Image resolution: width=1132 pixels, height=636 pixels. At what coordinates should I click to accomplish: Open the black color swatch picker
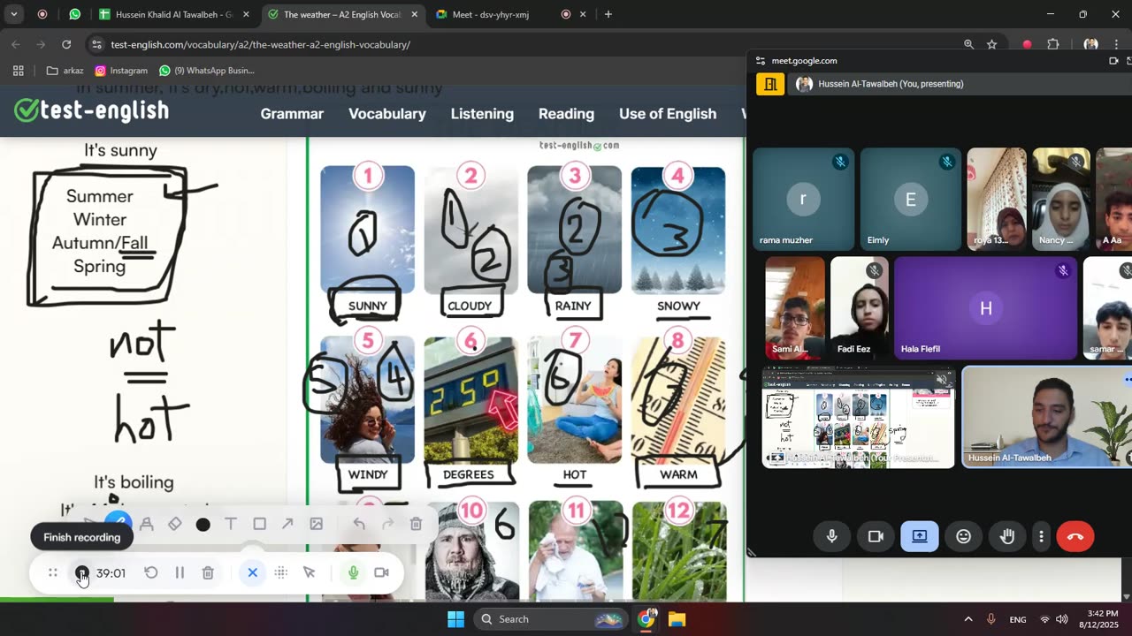click(x=203, y=525)
